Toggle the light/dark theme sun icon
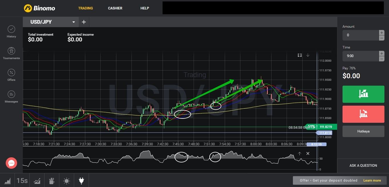Viewport: 389px width, 187px height. tap(67, 181)
